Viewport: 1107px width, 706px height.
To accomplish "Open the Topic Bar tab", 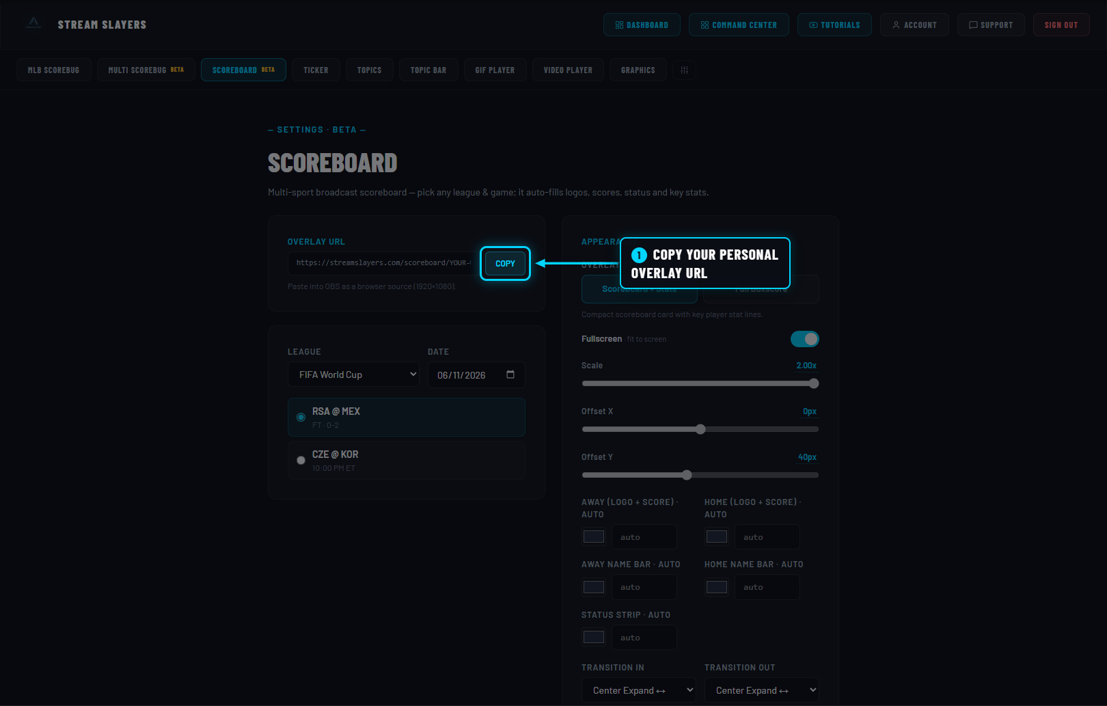I will point(428,70).
